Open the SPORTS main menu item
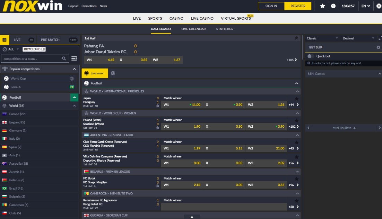The height and width of the screenshot is (219, 382). coord(155,18)
